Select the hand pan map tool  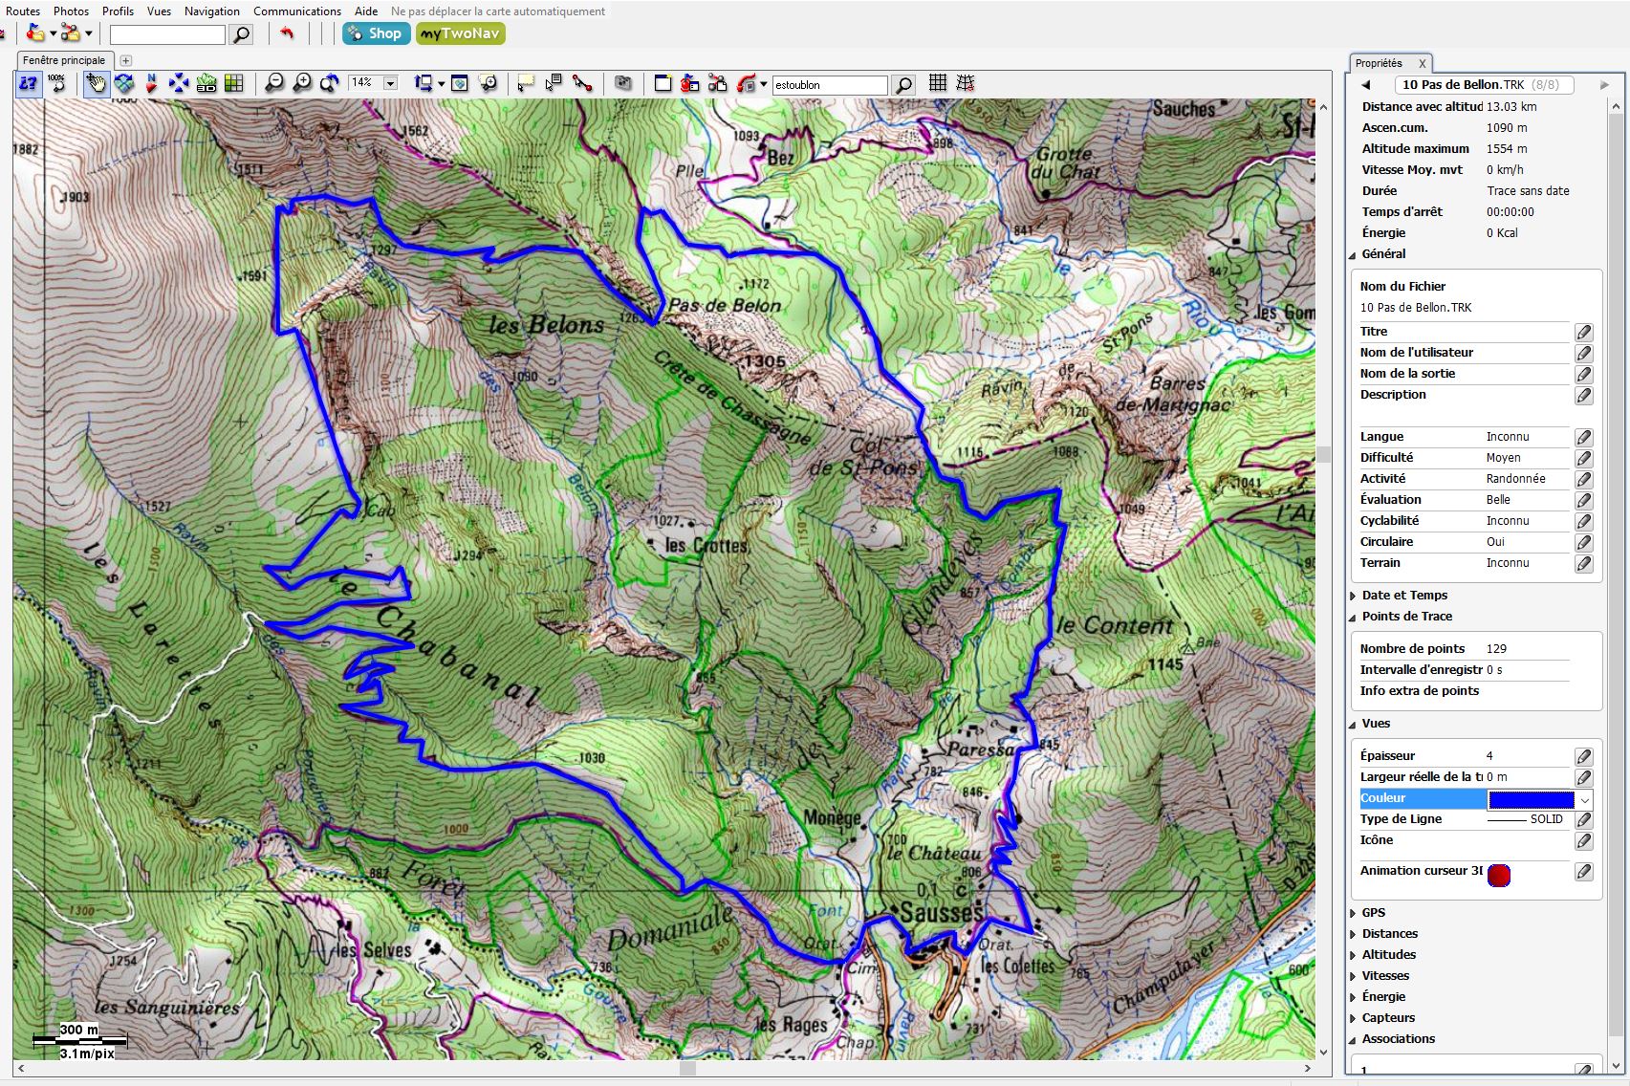(x=97, y=84)
